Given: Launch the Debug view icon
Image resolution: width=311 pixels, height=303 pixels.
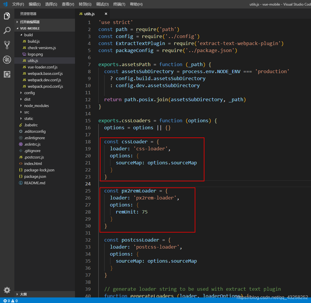Looking at the screenshot, I should coord(7,59).
